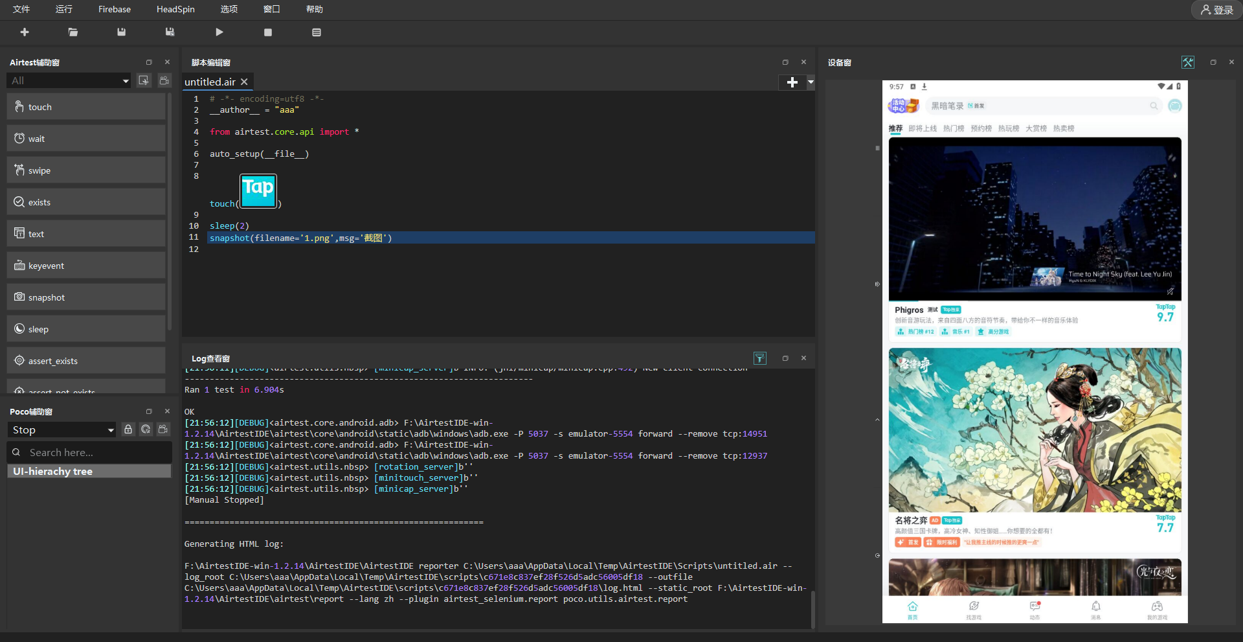Tap the avatar icon at the device screen's top right
The width and height of the screenshot is (1243, 642).
(1175, 106)
